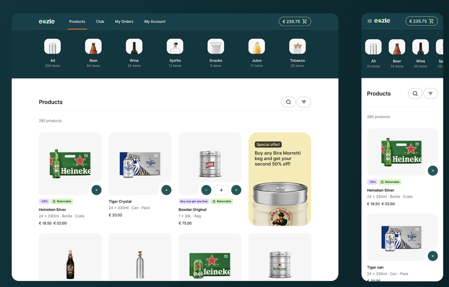Click the Bawdar quantity field showing 4
449x287 pixels.
tap(221, 190)
